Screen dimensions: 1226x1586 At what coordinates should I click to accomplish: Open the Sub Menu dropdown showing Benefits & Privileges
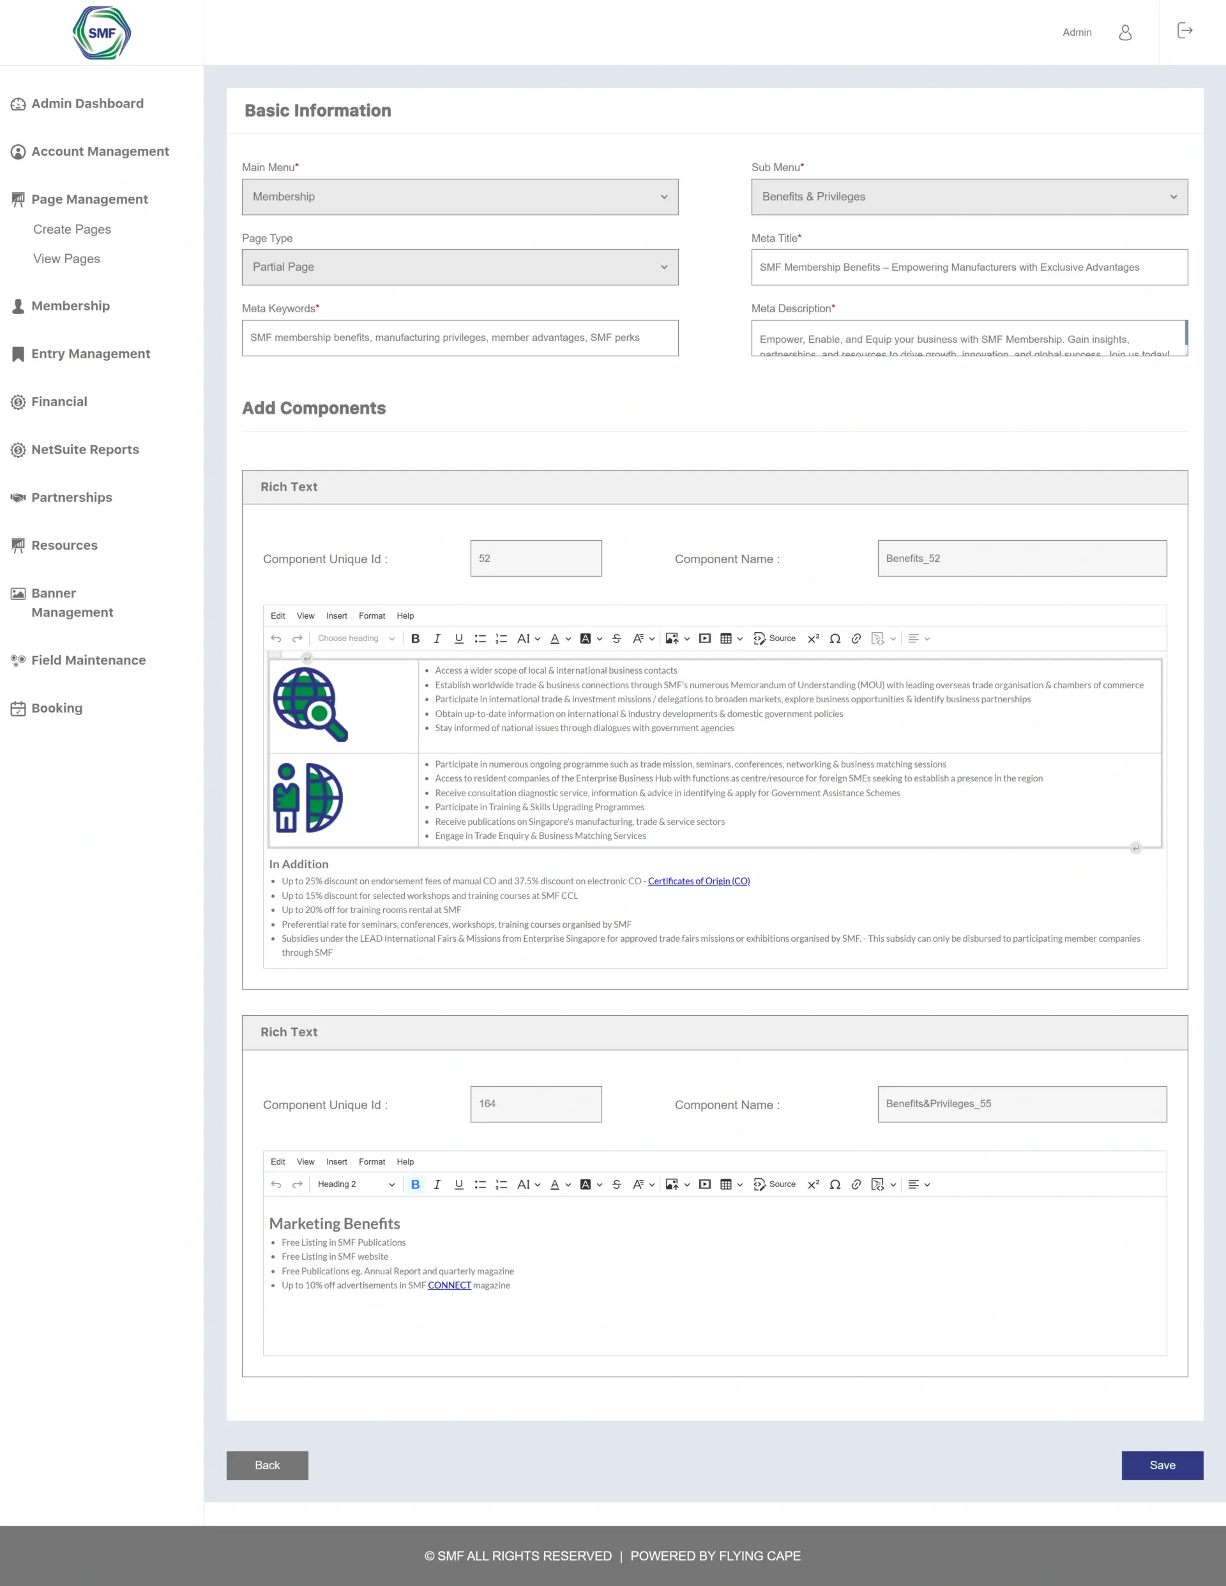pos(969,197)
